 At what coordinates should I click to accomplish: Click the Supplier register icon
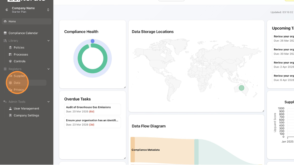tap(10, 76)
